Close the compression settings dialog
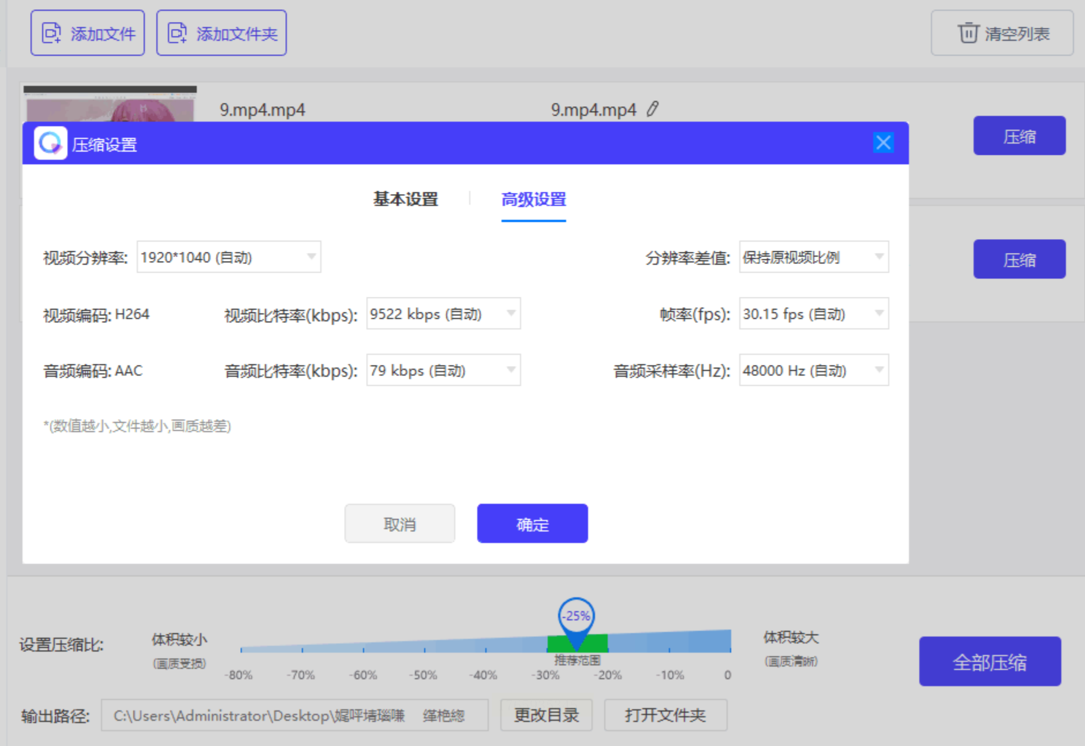The height and width of the screenshot is (746, 1085). pyautogui.click(x=882, y=143)
